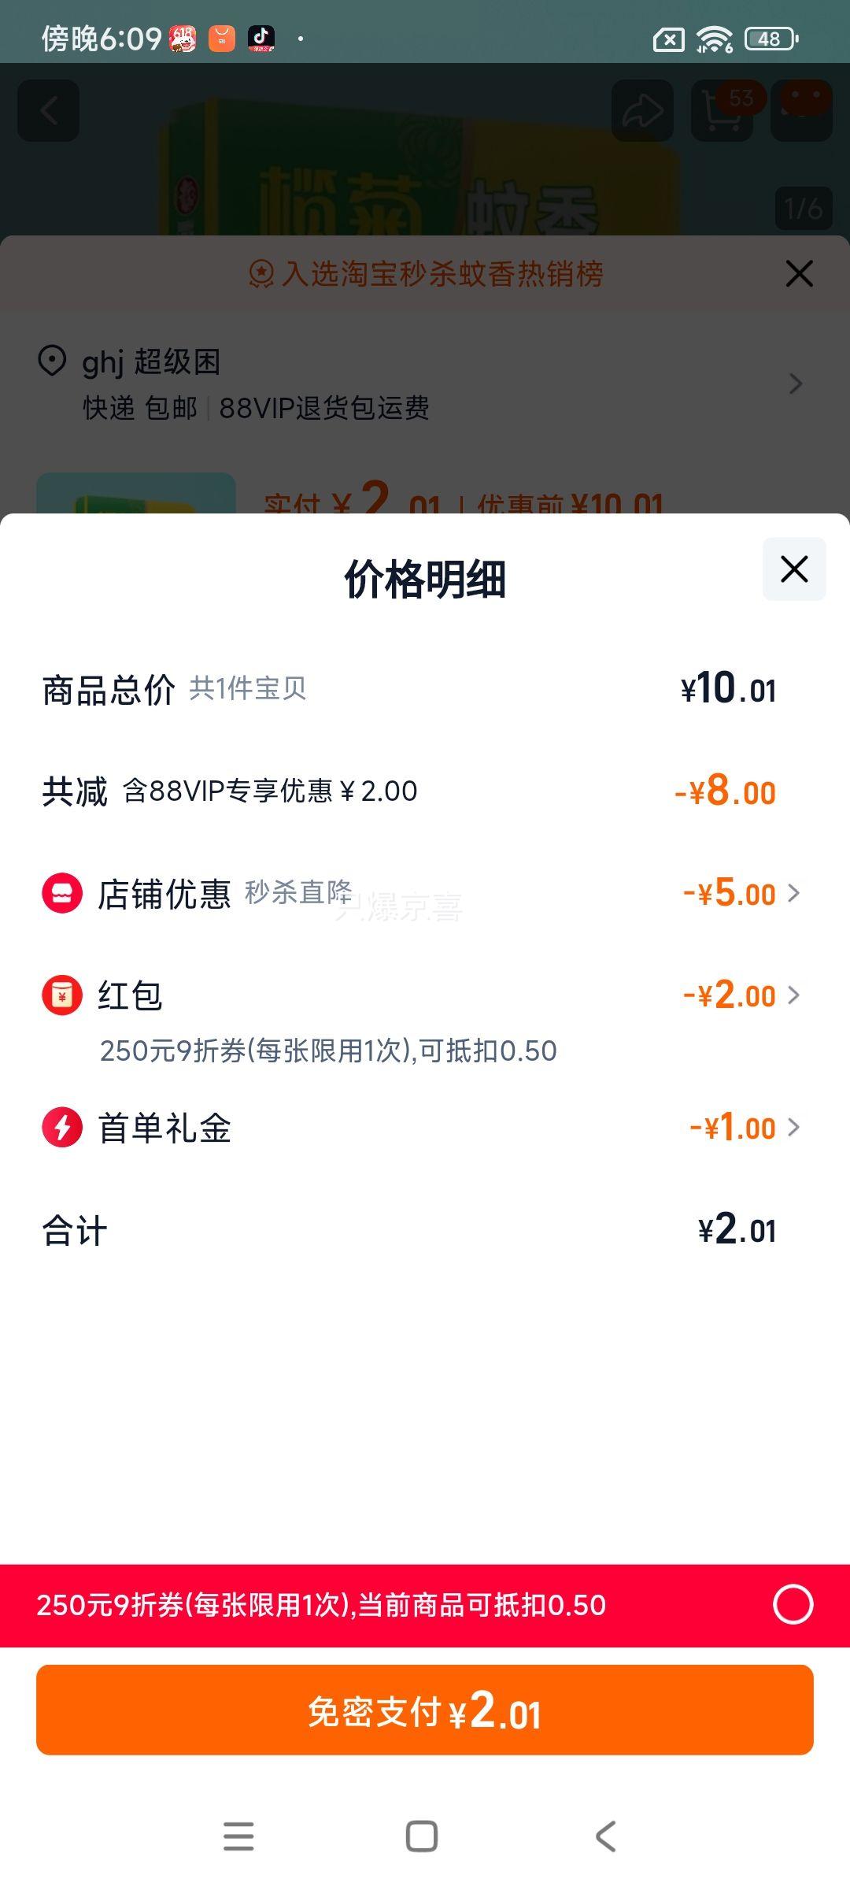Image resolution: width=850 pixels, height=1890 pixels.
Task: Dismiss the 淘宝秒杀蚊香热销榜 banner
Action: point(799,274)
